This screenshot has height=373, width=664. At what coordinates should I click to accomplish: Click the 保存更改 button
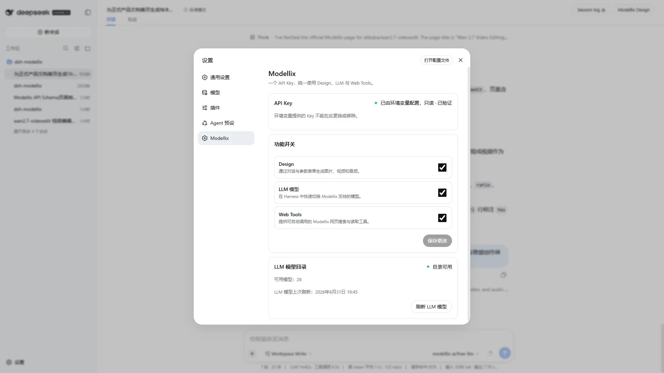coord(437,241)
